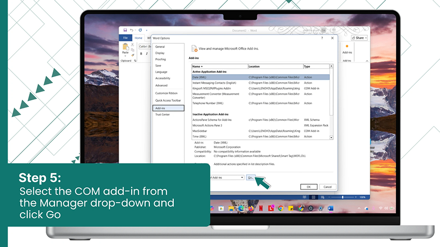The width and height of the screenshot is (440, 247).
Task: Toggle Bold formatting in the Word ribbon
Action: [141, 54]
